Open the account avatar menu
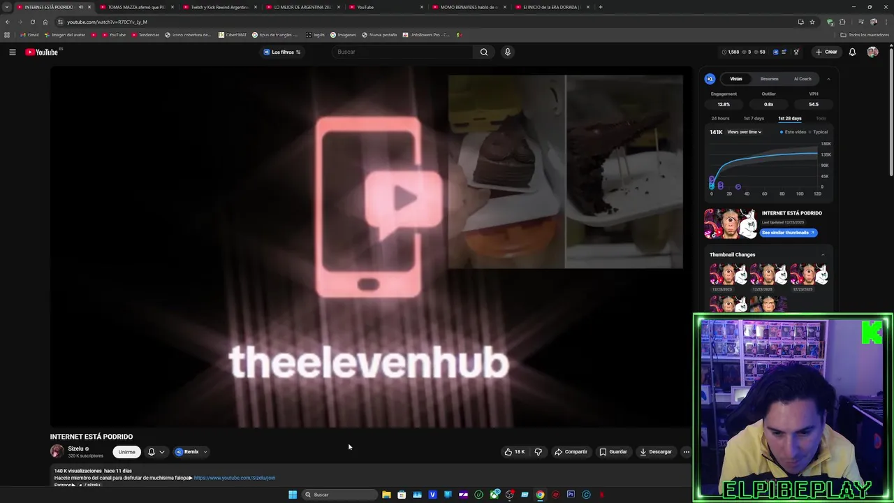 click(x=872, y=52)
